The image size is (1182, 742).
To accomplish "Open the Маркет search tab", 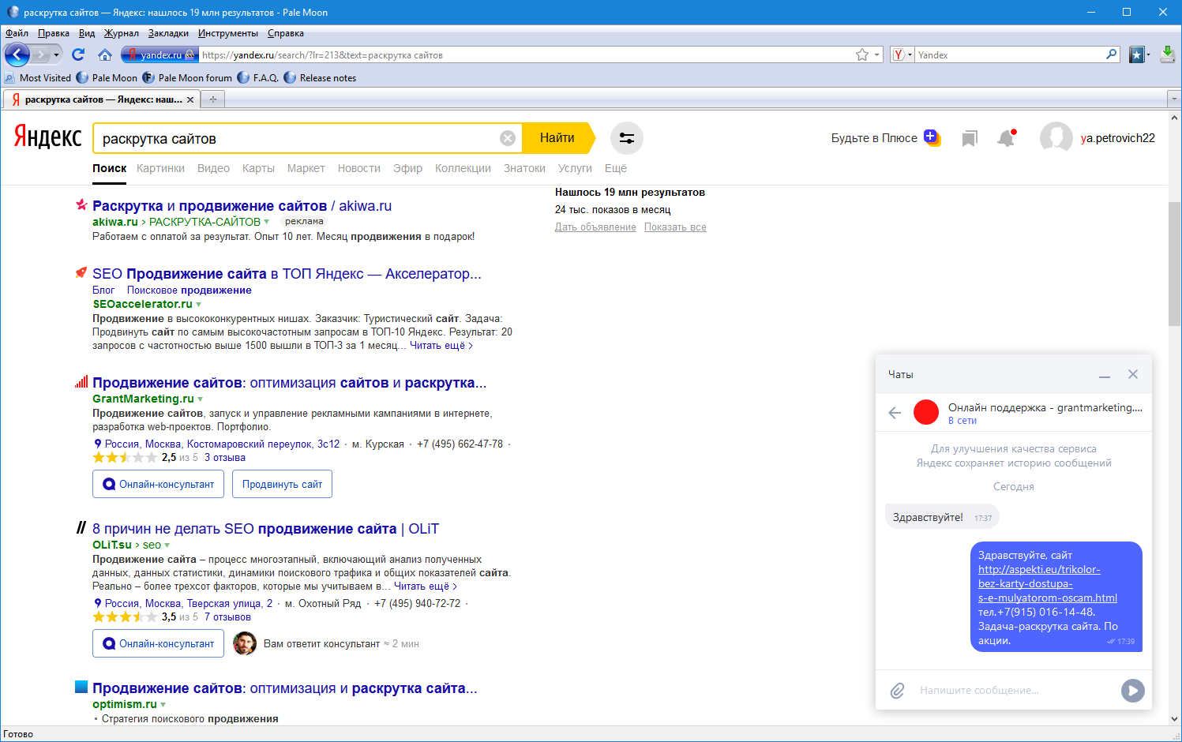I will [x=306, y=168].
